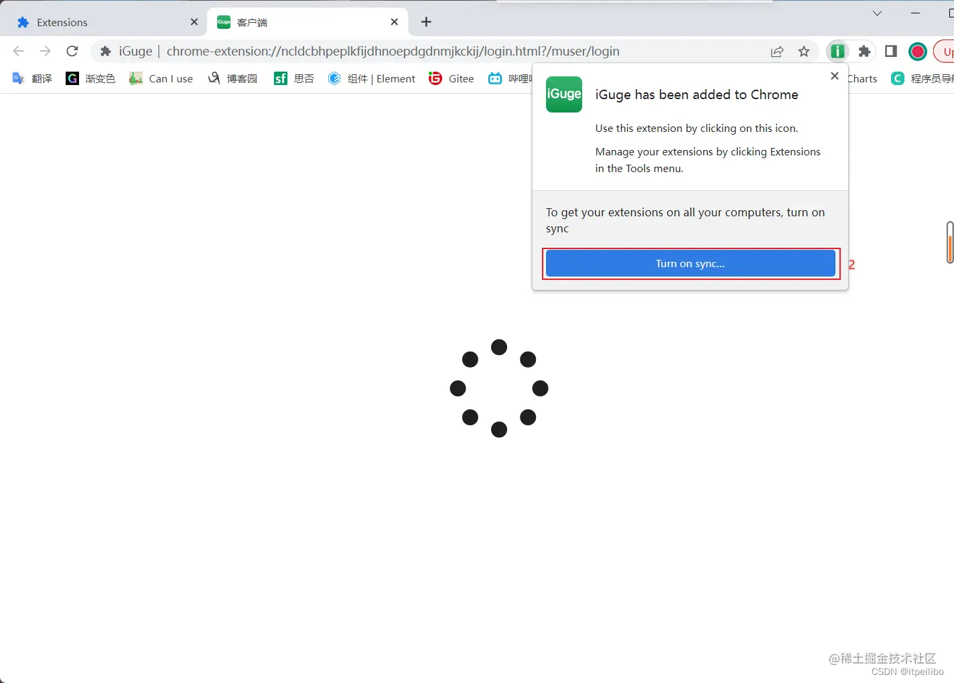
Task: Open the 哔哩 bookmark
Action: click(x=510, y=78)
